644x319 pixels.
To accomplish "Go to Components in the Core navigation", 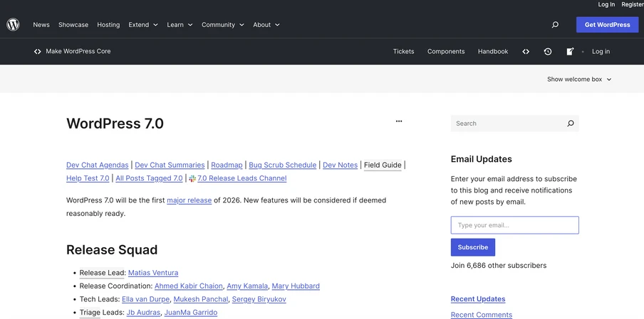I will (446, 52).
